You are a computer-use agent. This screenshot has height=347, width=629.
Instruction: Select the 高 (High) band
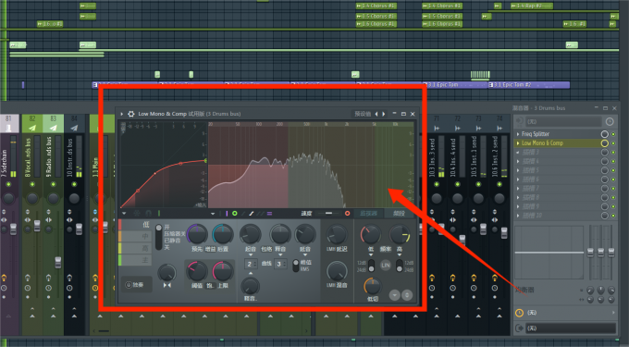(135, 248)
